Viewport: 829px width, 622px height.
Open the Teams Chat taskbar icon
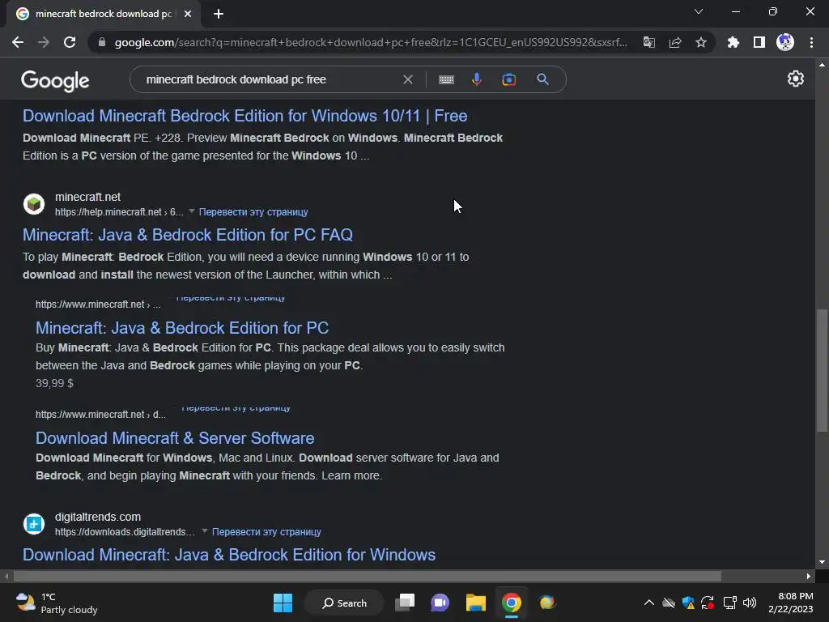coord(440,603)
